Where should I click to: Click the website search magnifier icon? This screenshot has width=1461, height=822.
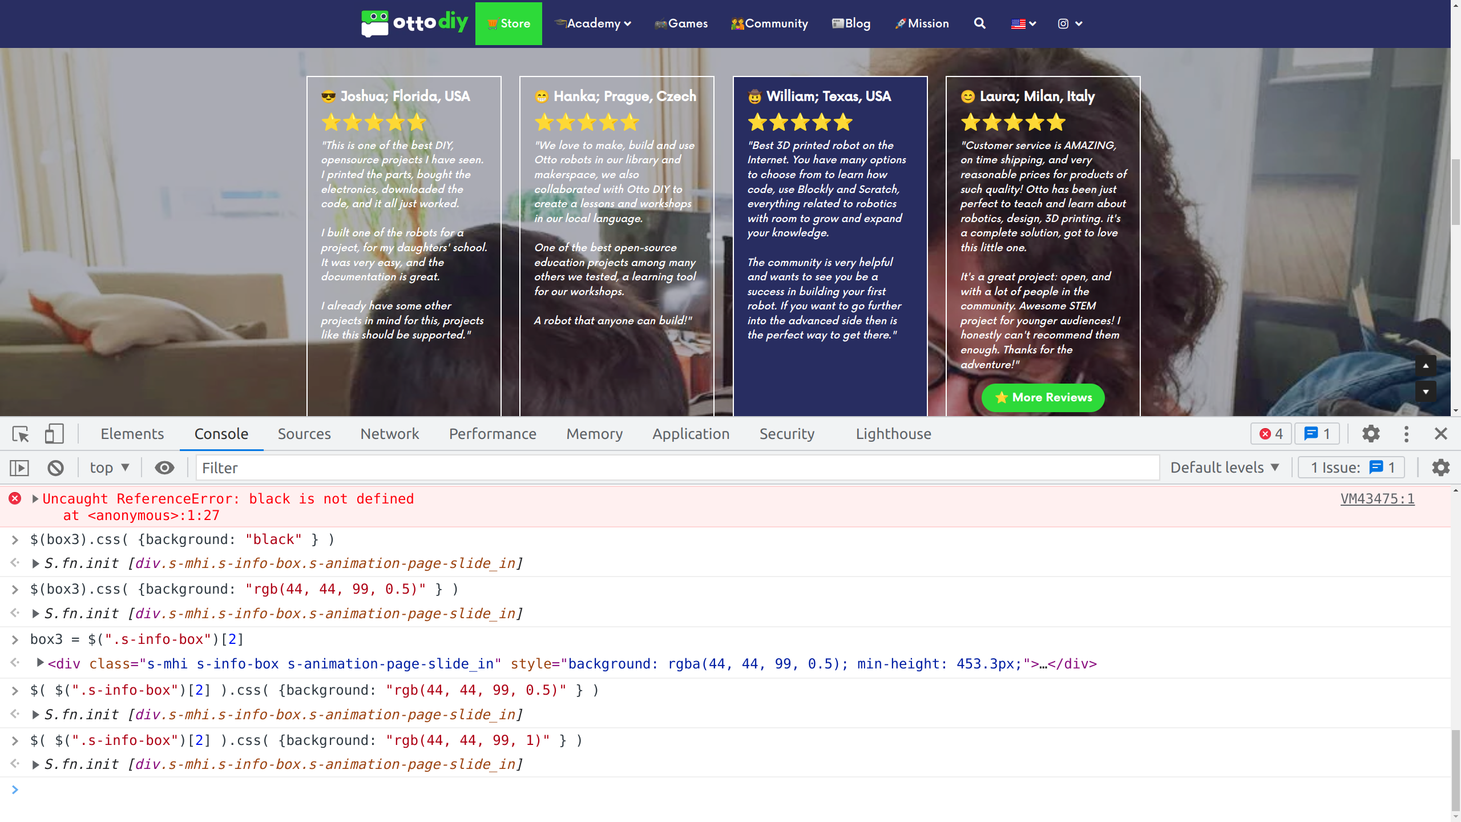point(979,23)
